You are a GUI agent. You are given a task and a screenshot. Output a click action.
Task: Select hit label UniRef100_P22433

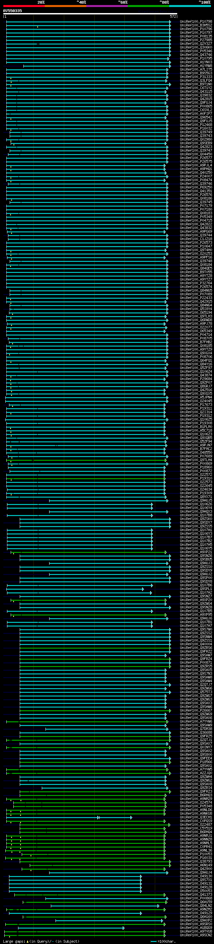pos(196,298)
